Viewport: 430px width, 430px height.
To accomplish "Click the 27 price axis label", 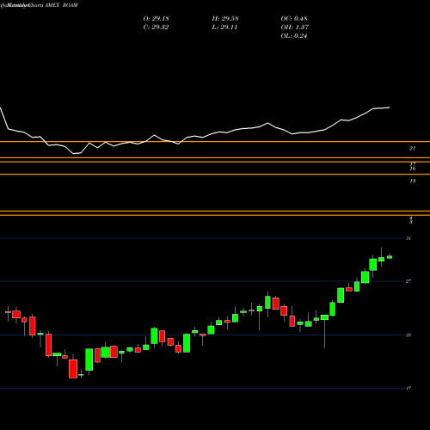I will (x=408, y=281).
